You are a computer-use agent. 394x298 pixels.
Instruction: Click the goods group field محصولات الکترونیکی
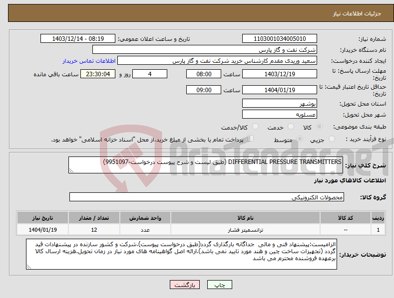[207, 197]
